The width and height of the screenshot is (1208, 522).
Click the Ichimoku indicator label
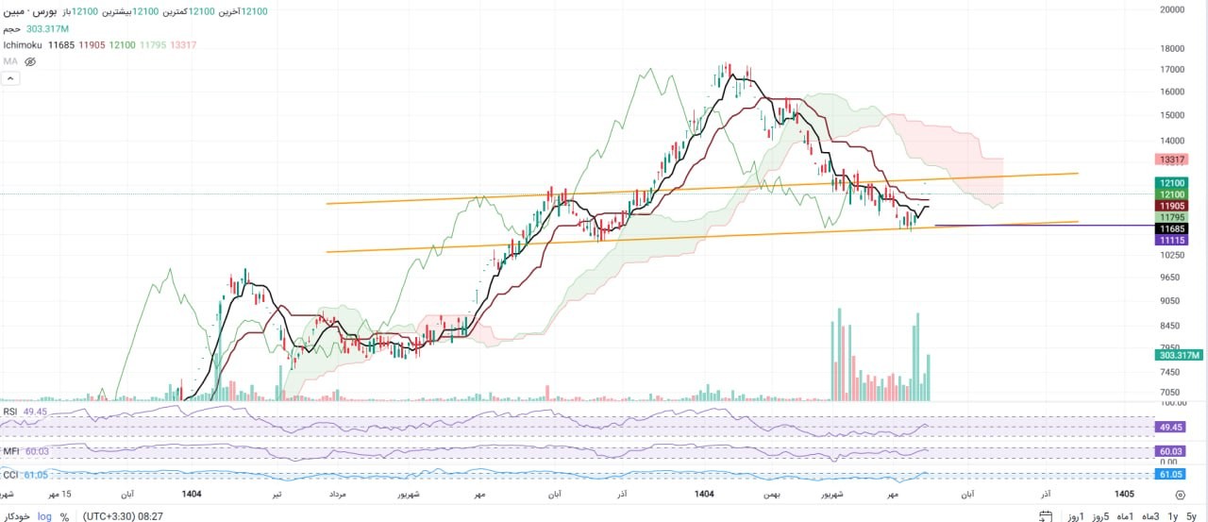pyautogui.click(x=24, y=44)
